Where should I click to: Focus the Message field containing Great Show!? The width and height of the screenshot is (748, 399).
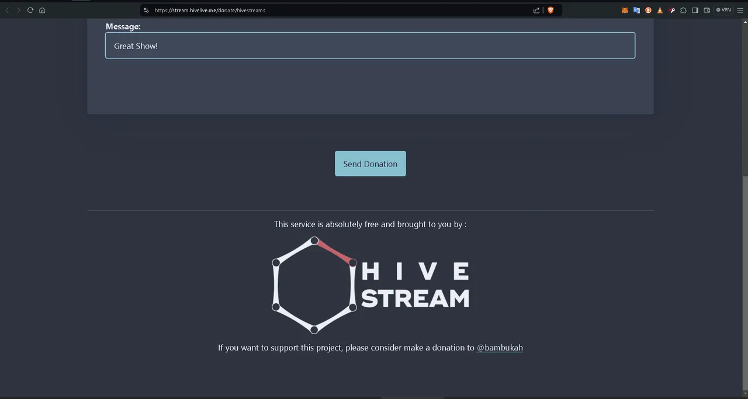(370, 46)
